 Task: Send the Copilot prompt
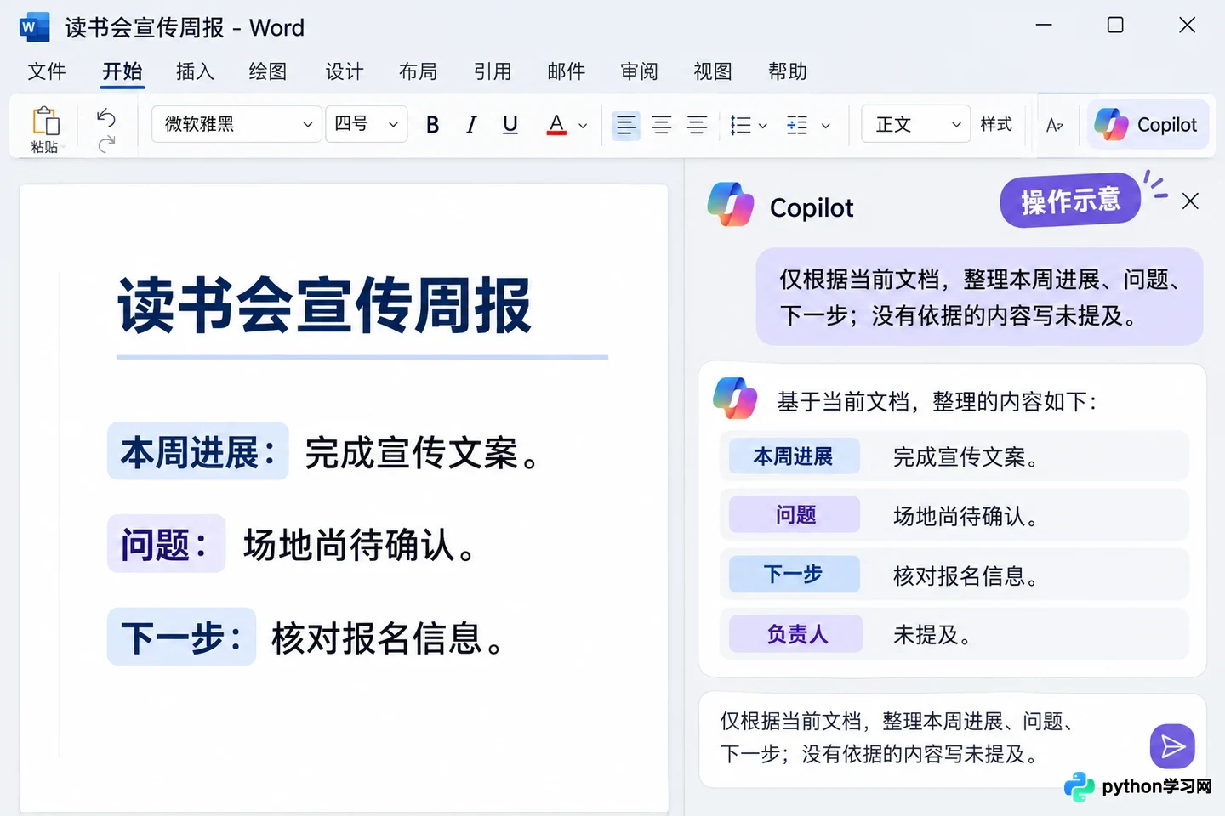pos(1172,746)
